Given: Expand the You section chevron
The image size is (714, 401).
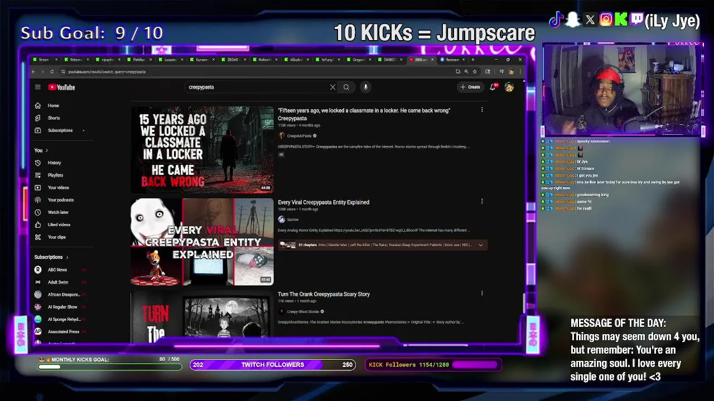Looking at the screenshot, I should tap(47, 150).
